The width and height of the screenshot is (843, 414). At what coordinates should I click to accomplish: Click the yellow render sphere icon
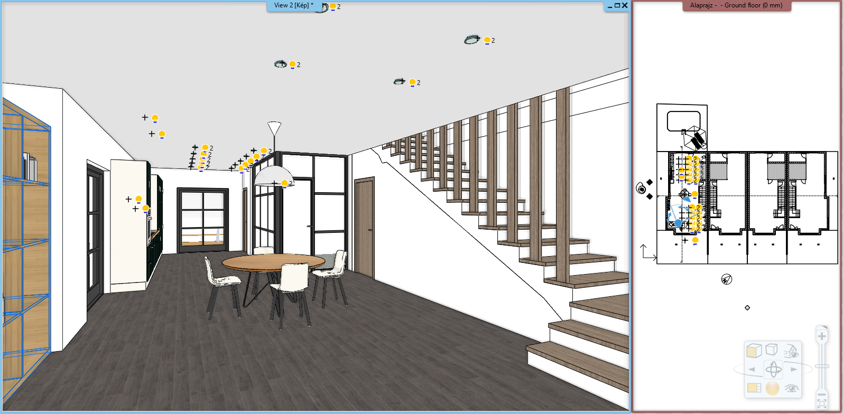[x=773, y=388]
